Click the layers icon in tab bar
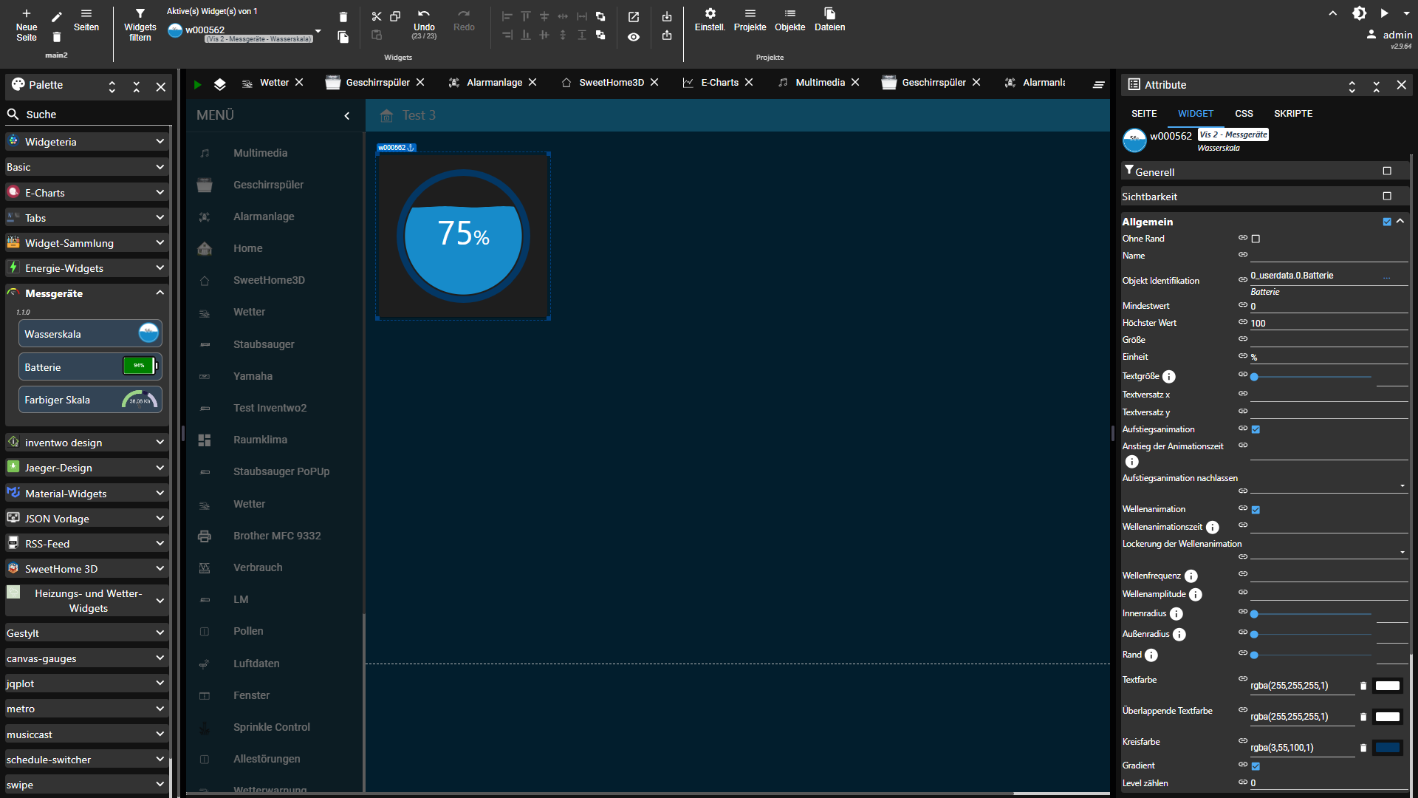Image resolution: width=1418 pixels, height=798 pixels. point(219,84)
